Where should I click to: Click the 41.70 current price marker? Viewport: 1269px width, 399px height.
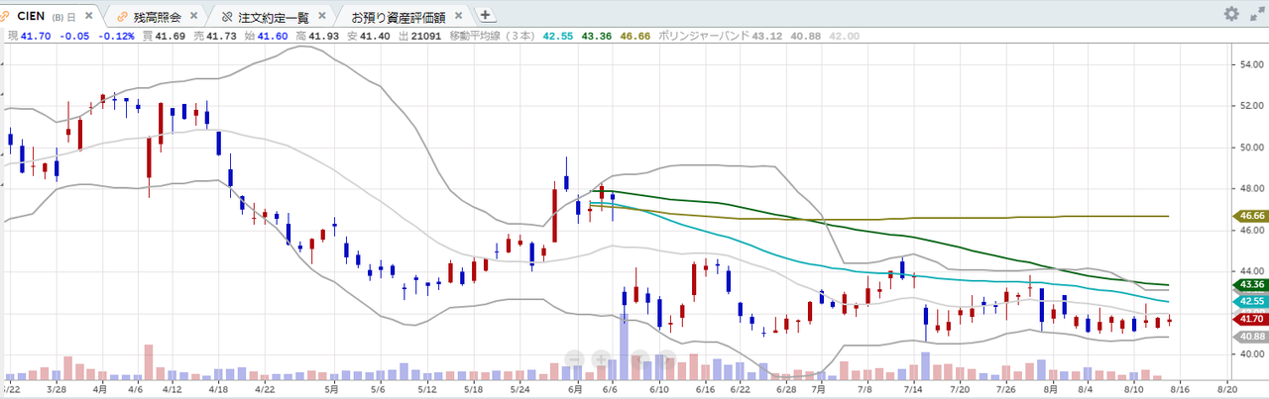click(x=1250, y=319)
